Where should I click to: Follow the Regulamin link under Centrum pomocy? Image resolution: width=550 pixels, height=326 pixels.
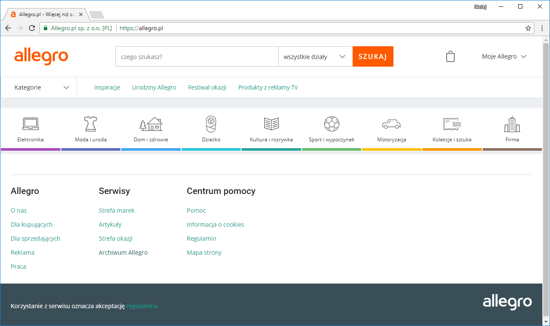click(x=202, y=239)
